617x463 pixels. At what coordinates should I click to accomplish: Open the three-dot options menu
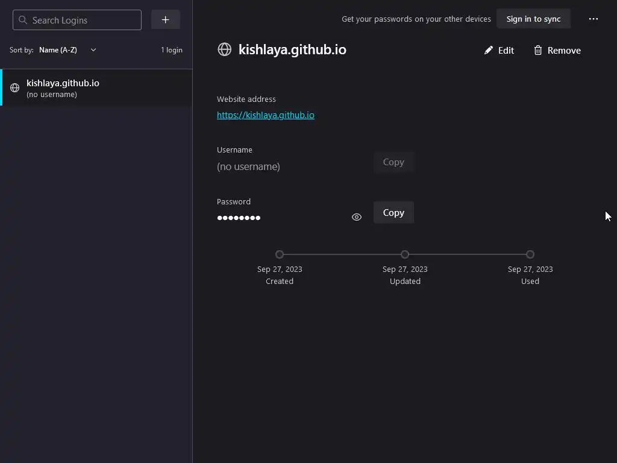594,19
